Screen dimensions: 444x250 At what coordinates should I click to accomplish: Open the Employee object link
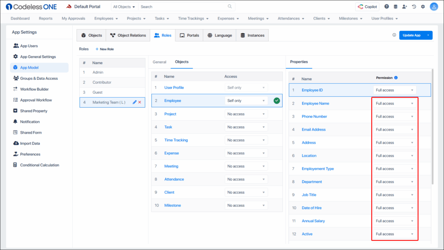pos(173,101)
